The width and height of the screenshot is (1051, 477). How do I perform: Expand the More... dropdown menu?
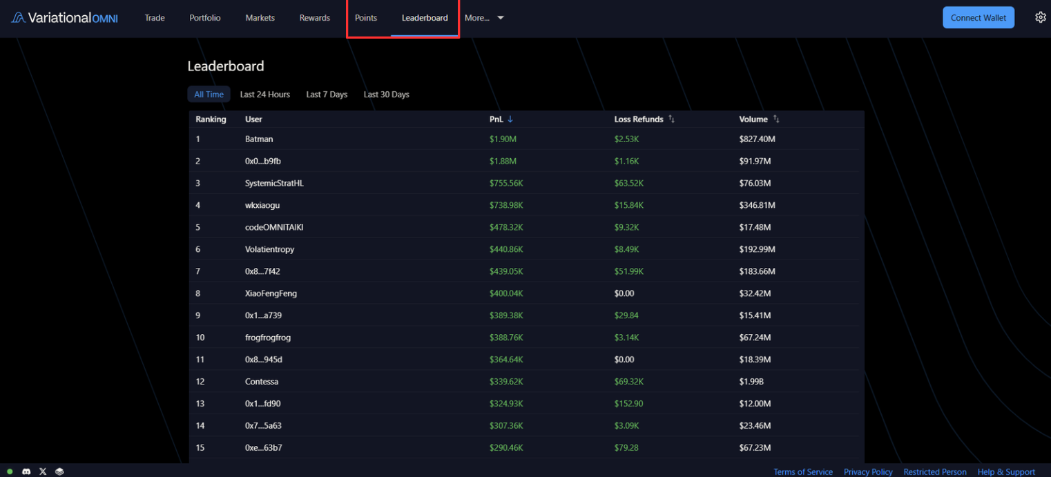click(484, 18)
